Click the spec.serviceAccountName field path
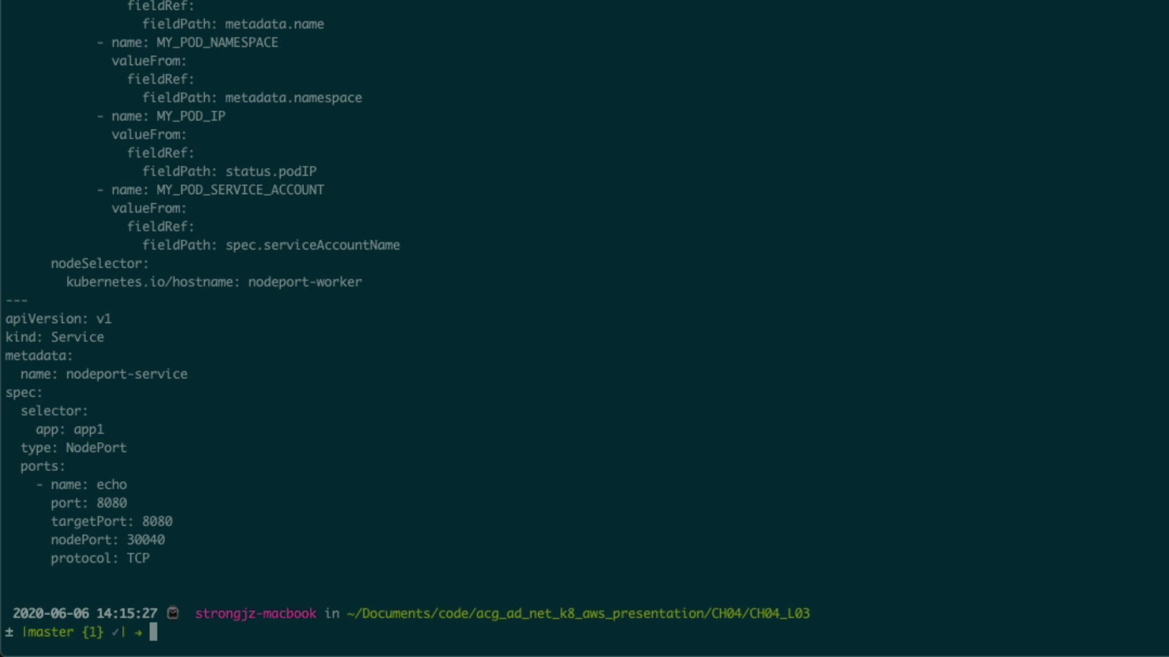This screenshot has width=1169, height=657. tap(312, 245)
